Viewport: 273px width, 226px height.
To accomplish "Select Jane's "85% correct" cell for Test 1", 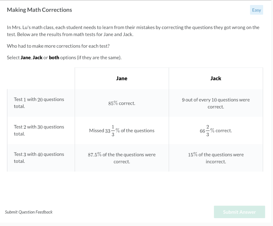I will pos(122,103).
